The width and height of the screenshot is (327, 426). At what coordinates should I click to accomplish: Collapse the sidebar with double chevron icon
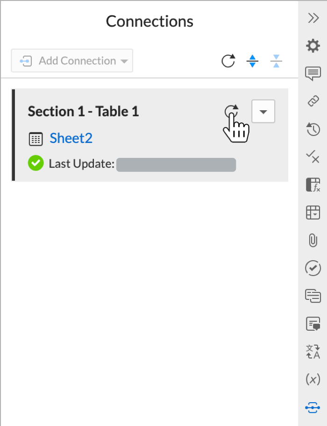tap(313, 18)
